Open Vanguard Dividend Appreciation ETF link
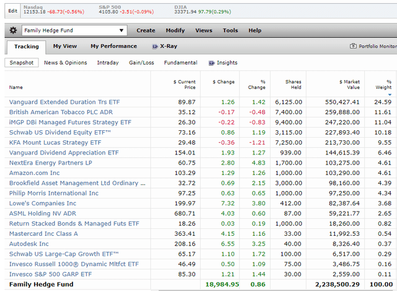Image resolution: width=397 pixels, height=291 pixels. pyautogui.click(x=64, y=153)
